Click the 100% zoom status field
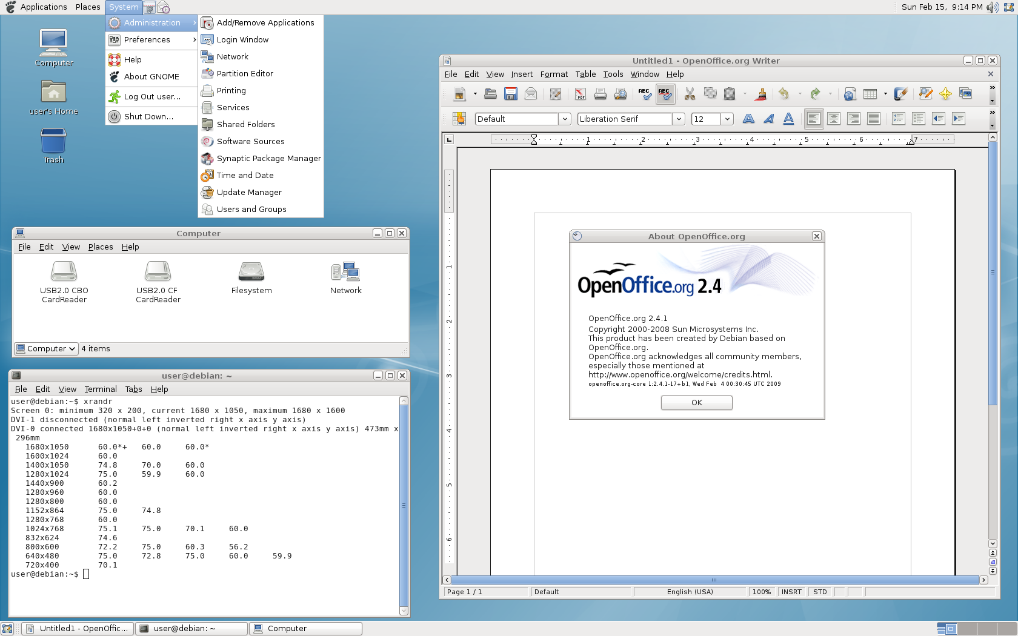This screenshot has height=636, width=1018. point(762,592)
